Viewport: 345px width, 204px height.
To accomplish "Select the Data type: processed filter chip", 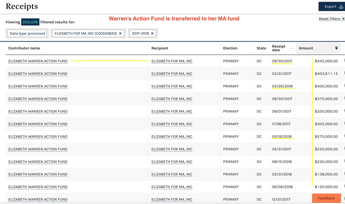I will tap(27, 33).
